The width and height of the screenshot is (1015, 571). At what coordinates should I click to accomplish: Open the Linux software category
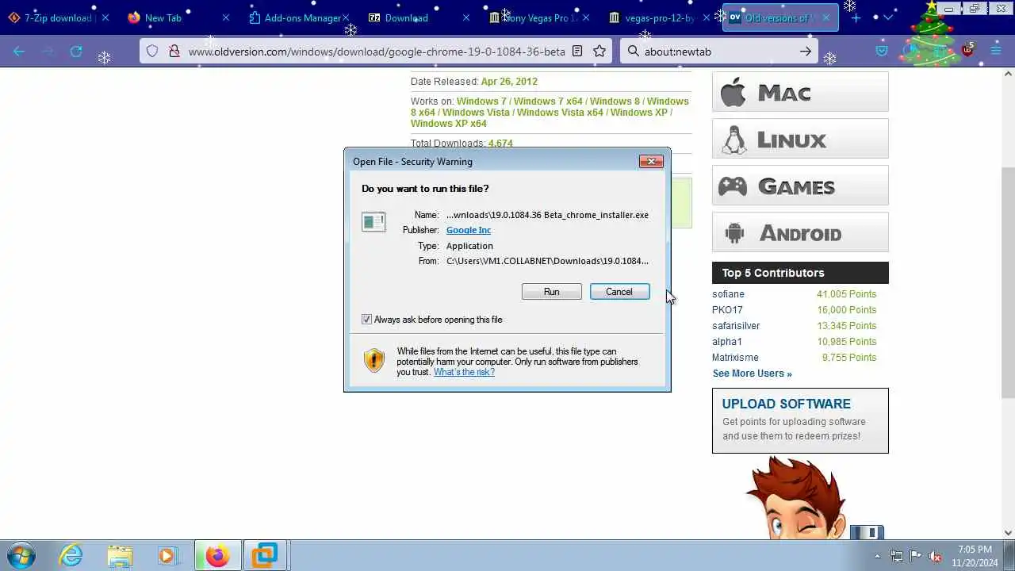[x=800, y=139]
